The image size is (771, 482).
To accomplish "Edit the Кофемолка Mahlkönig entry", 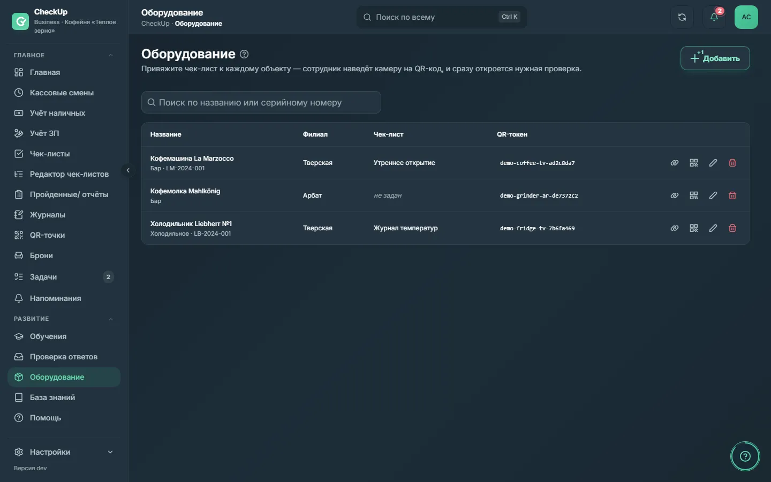I will [x=713, y=195].
